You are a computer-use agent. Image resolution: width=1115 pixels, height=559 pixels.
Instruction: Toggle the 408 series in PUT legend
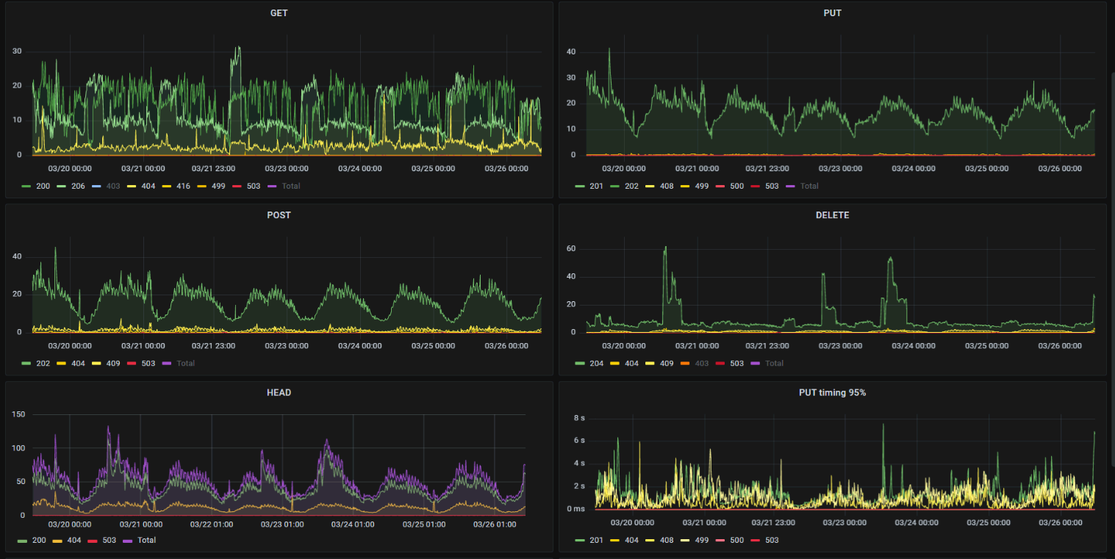tap(667, 186)
